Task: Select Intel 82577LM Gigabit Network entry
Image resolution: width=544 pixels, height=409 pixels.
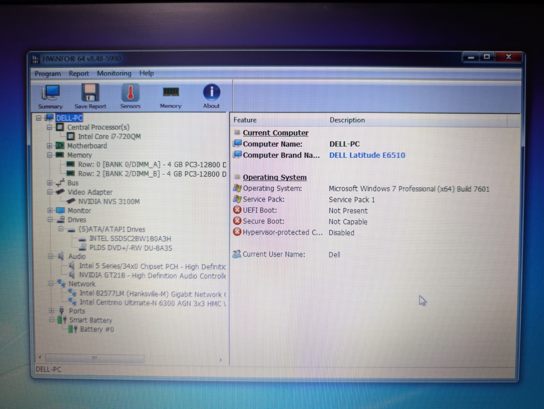Action: 153,294
